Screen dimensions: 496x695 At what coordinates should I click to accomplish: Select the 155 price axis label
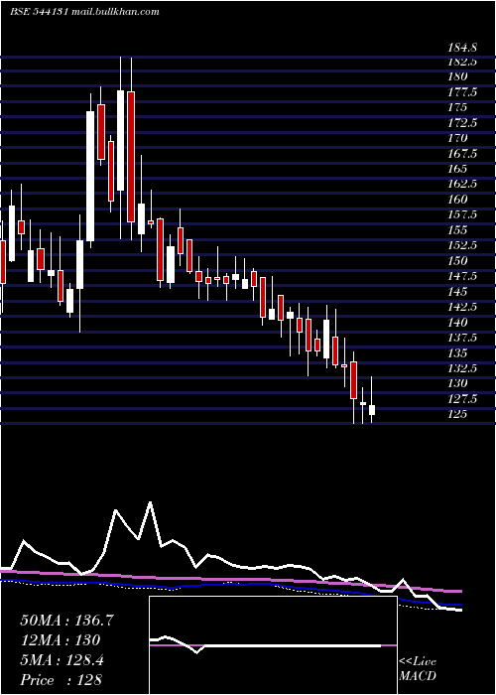tap(457, 230)
